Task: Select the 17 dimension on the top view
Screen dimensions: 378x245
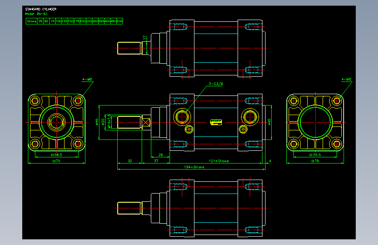Action: [144, 37]
